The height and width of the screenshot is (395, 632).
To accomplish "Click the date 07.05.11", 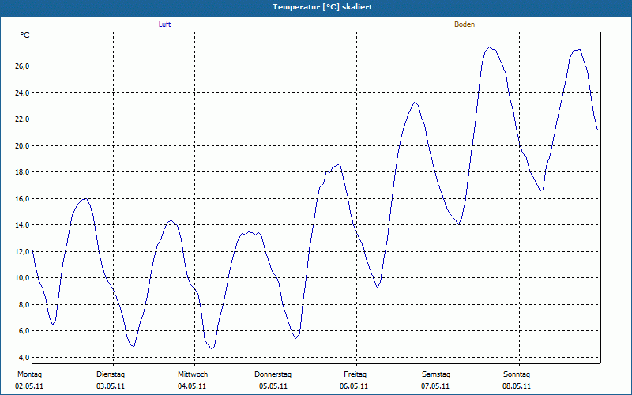I will [x=435, y=386].
